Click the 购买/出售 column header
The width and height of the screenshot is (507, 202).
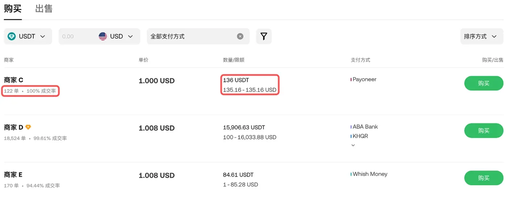(493, 60)
